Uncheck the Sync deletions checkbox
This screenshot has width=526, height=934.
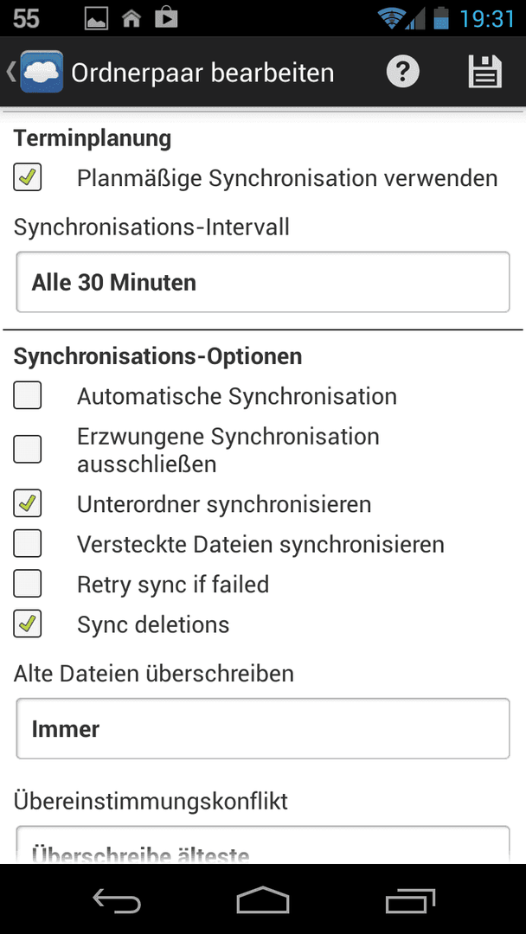coord(28,623)
